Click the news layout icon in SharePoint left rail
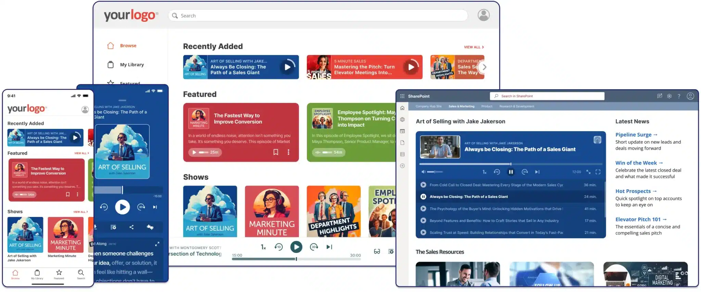 pyautogui.click(x=403, y=131)
